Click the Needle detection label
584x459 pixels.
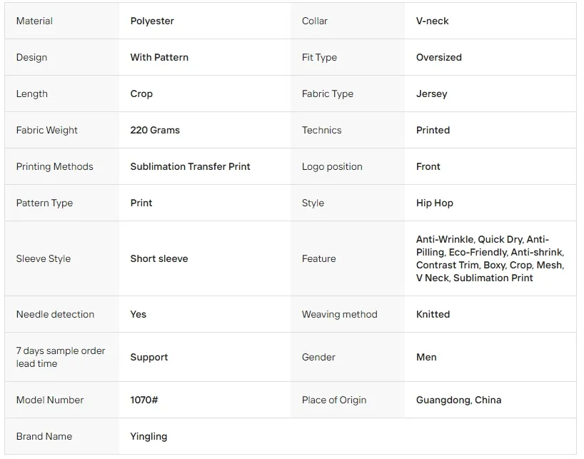[x=55, y=314]
